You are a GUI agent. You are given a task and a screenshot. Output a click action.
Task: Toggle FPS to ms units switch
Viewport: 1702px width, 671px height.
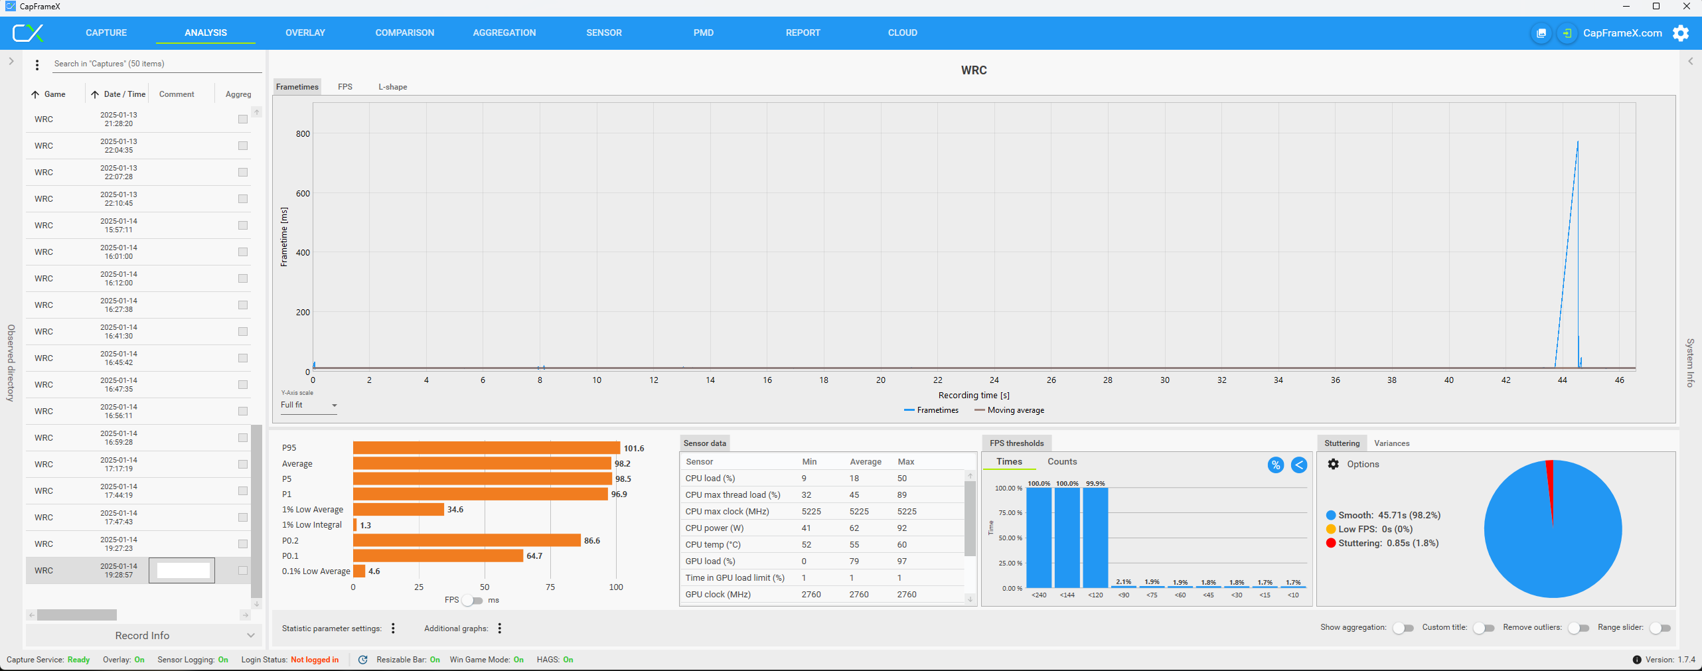tap(473, 600)
